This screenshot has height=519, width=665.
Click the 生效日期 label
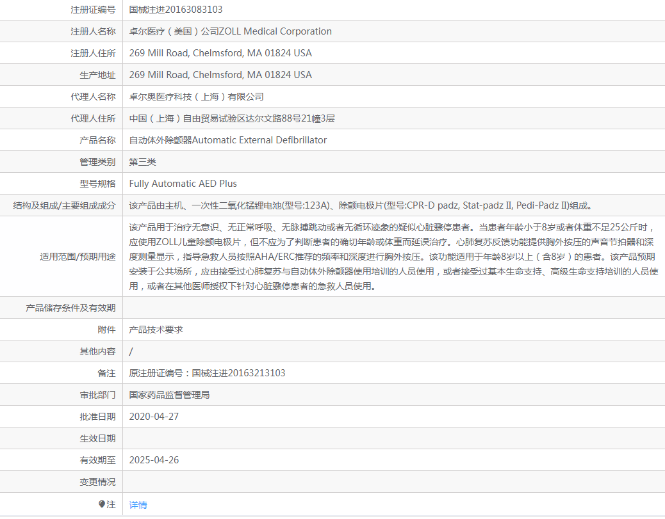click(97, 438)
